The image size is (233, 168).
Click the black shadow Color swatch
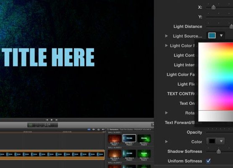[212, 141]
